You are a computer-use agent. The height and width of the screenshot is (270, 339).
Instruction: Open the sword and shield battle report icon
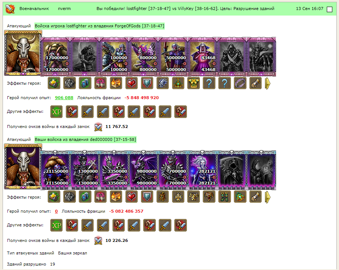pyautogui.click(x=10, y=9)
